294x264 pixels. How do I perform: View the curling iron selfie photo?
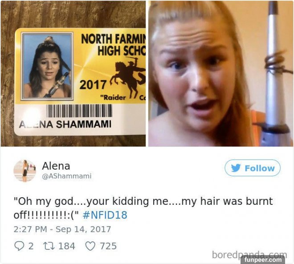(x=220, y=73)
